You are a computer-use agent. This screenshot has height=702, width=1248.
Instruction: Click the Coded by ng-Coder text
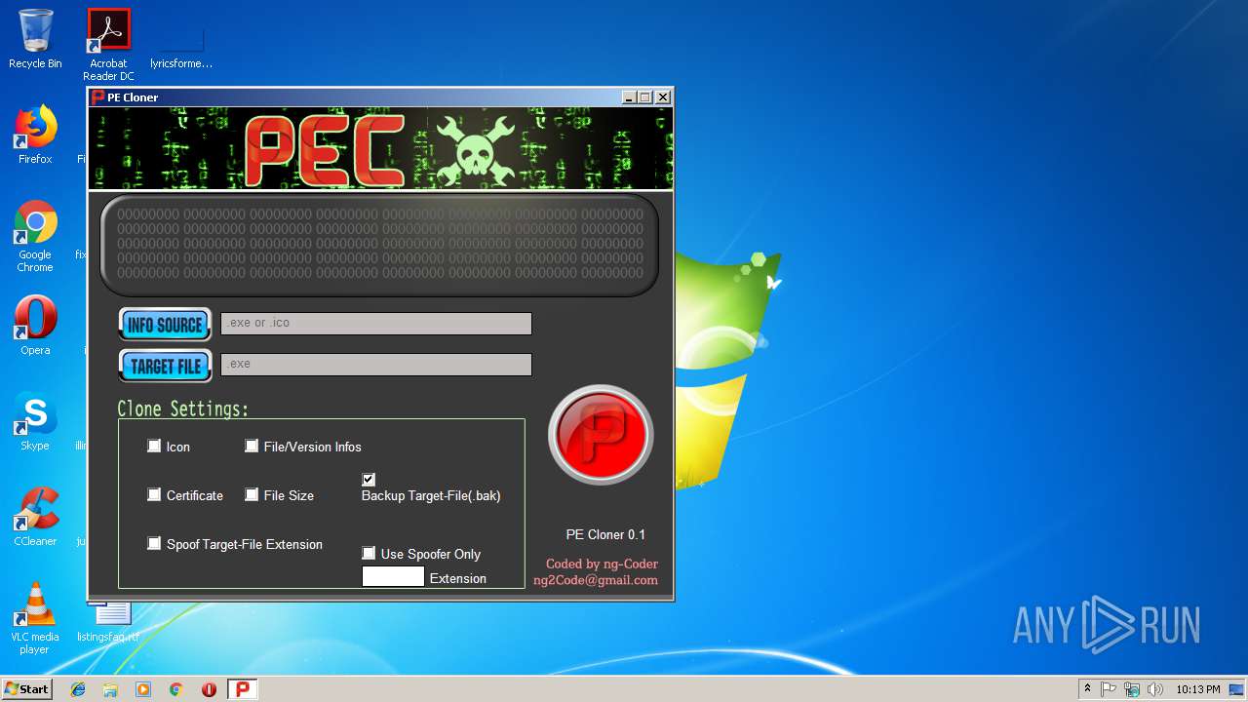602,564
